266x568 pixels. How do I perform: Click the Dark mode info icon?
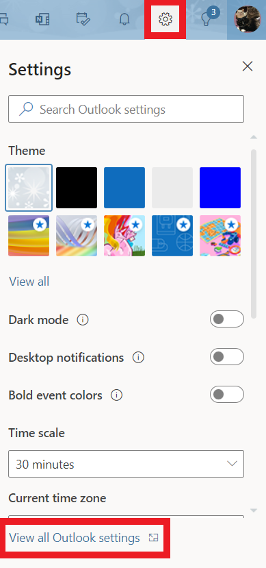tap(83, 320)
